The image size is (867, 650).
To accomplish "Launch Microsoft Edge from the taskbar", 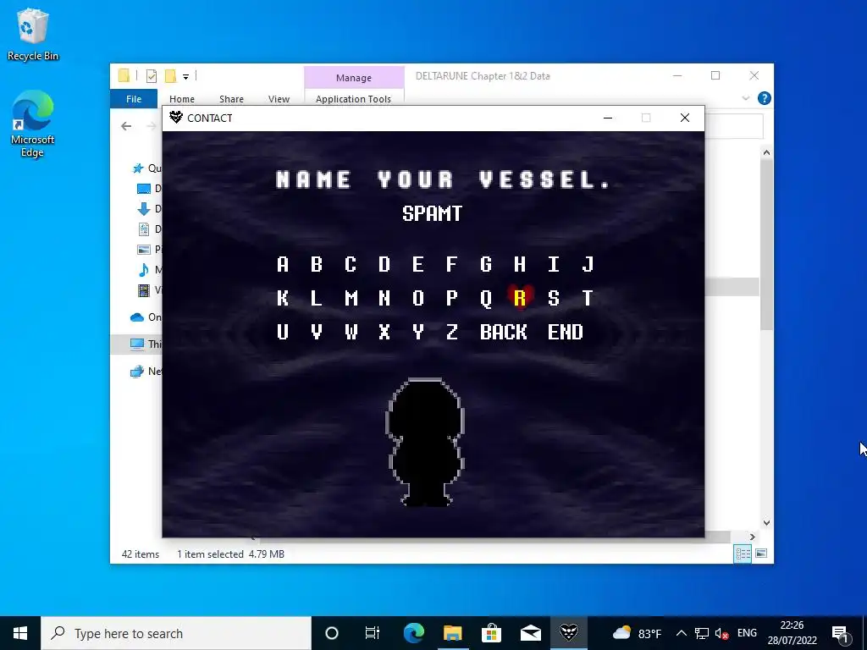I will point(413,633).
